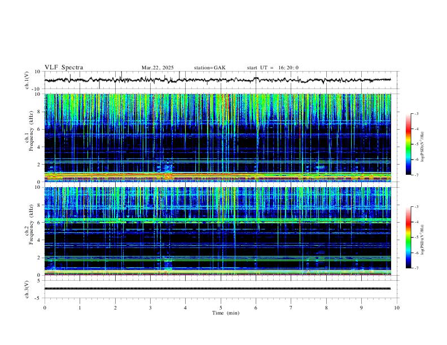Click the "6" minute tick on the time axis

pos(256,308)
